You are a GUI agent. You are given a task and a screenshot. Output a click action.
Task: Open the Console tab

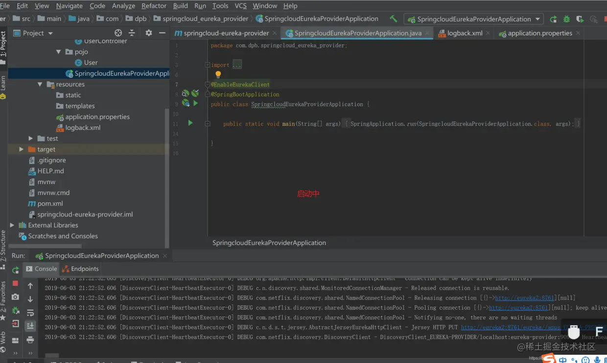(42, 269)
